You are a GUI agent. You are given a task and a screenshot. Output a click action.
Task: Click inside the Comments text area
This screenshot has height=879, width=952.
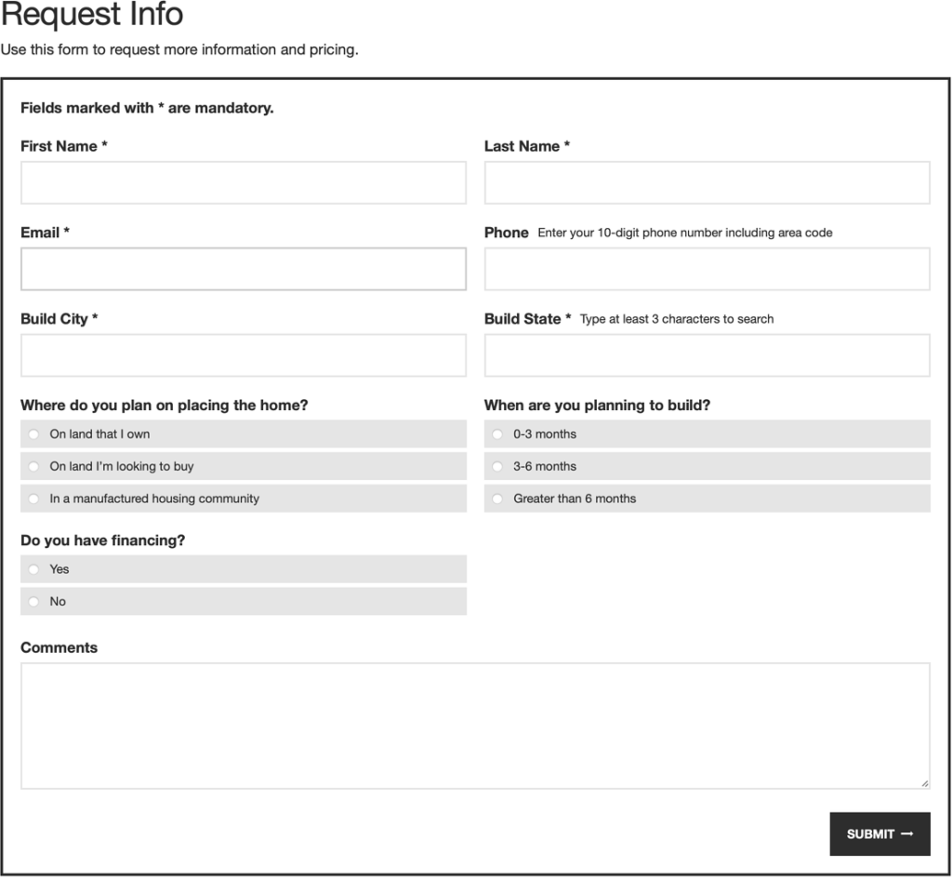[x=475, y=726]
